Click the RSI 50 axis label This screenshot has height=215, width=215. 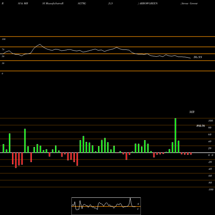[x=3, y=56]
